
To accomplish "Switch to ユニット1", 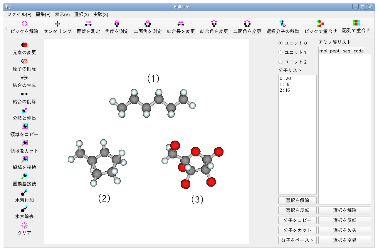I will pyautogui.click(x=281, y=52).
